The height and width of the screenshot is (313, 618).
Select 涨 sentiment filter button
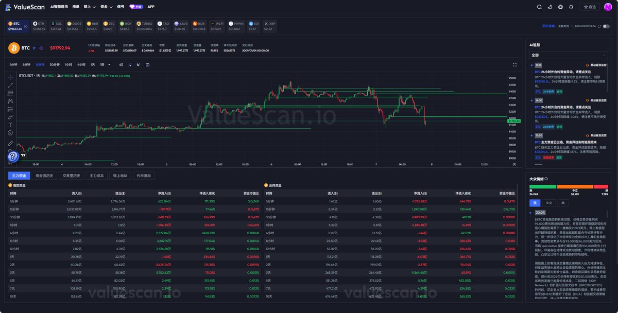(x=535, y=203)
